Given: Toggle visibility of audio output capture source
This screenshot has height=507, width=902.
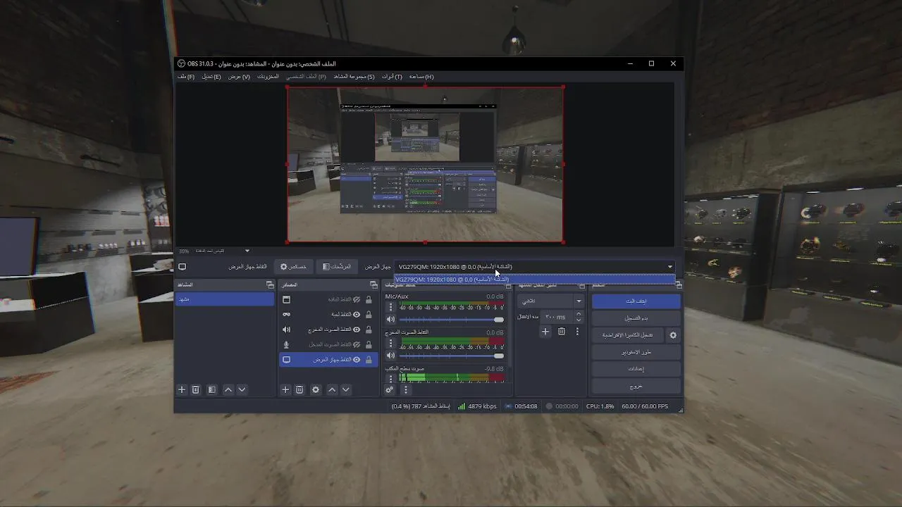Looking at the screenshot, I should pyautogui.click(x=357, y=330).
